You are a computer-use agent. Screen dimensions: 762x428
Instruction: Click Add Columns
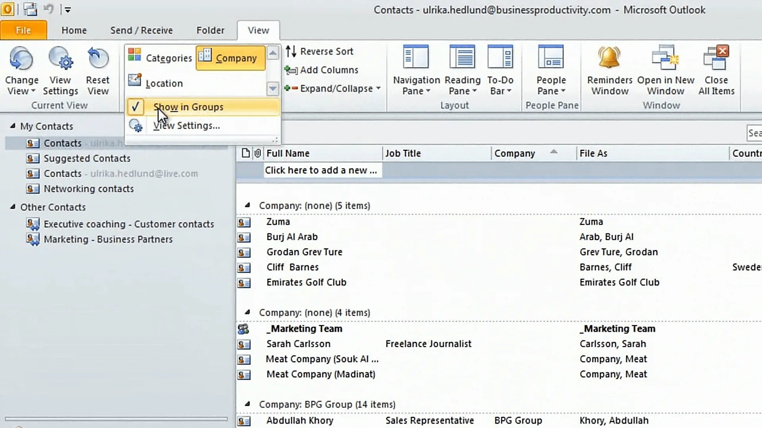322,70
